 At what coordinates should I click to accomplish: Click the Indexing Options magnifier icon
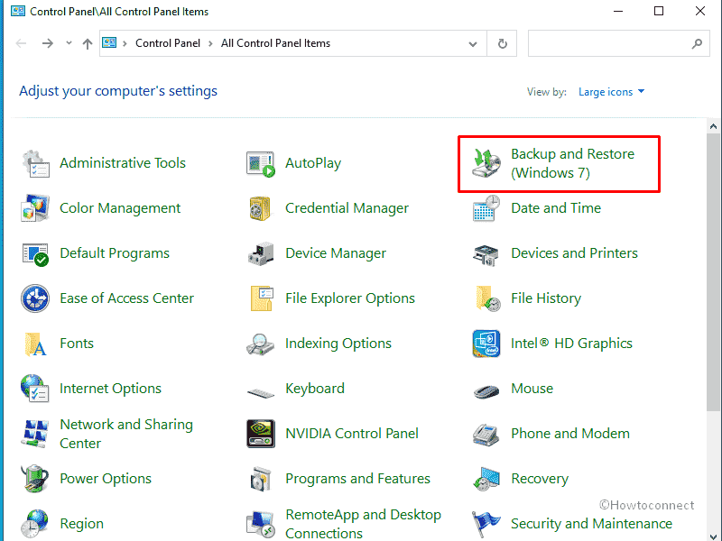(x=261, y=344)
